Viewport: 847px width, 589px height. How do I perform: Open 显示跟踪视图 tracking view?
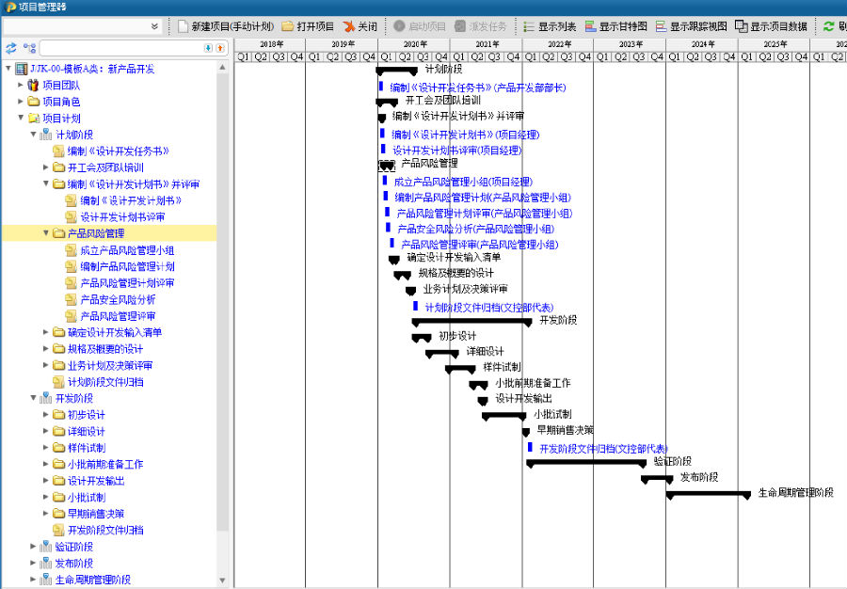(x=691, y=26)
